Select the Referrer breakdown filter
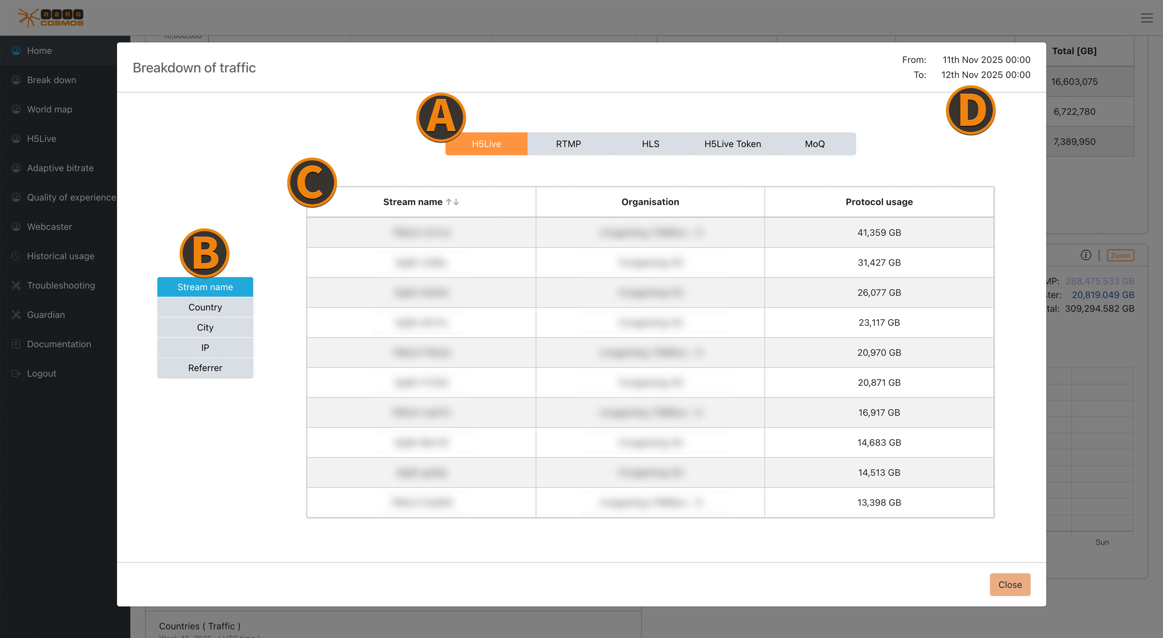 (x=205, y=368)
